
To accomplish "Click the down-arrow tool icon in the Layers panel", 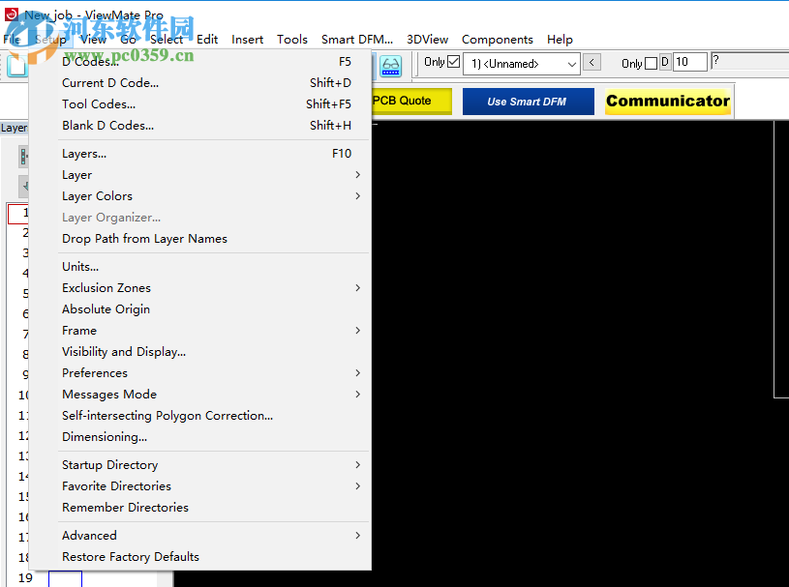I will [x=23, y=186].
